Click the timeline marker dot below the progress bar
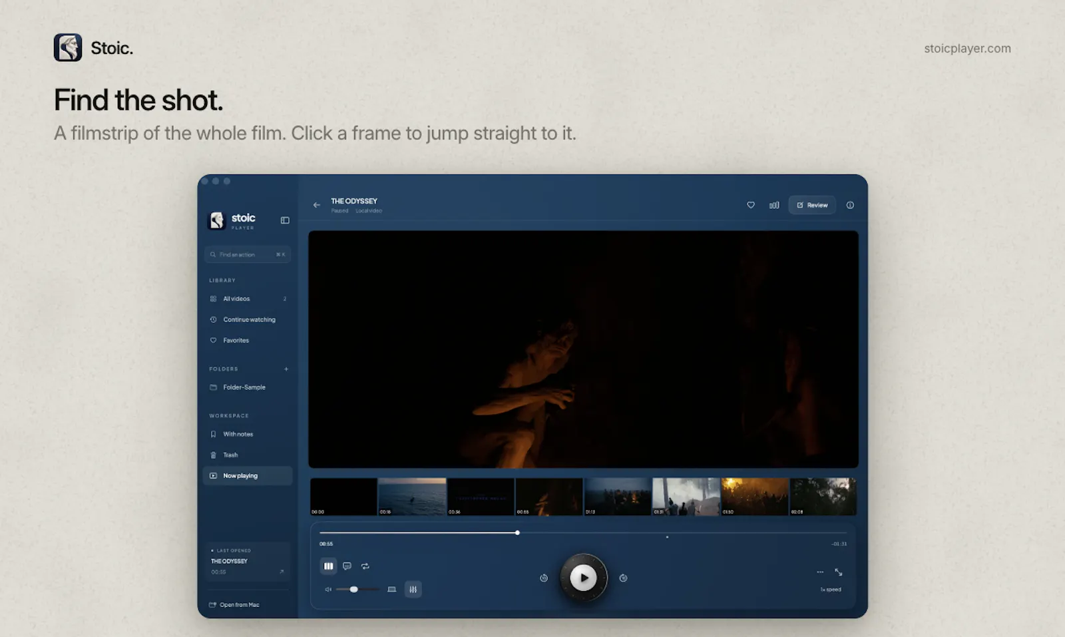Viewport: 1065px width, 637px height. [667, 537]
